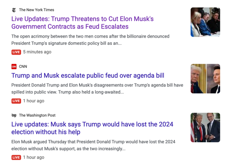Screen dimensions: 233x163
Task: Open the headline about Trump threatening Musk's contracts
Action: (x=83, y=23)
